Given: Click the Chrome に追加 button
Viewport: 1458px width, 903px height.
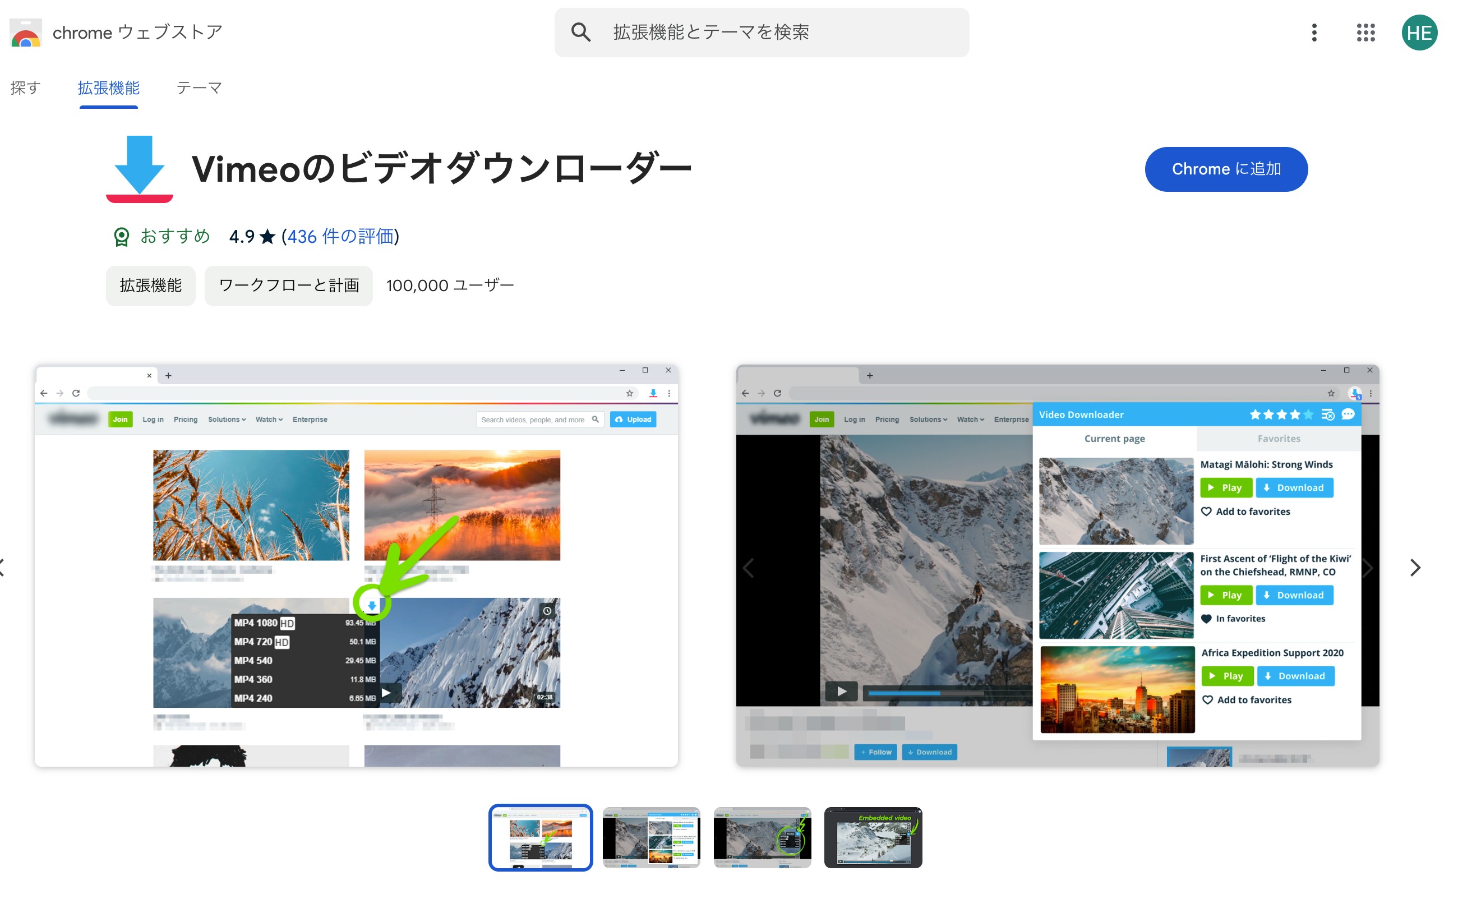Looking at the screenshot, I should coord(1226,169).
